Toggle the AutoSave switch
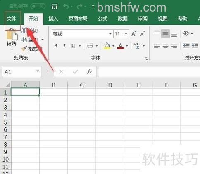 (38, 6)
